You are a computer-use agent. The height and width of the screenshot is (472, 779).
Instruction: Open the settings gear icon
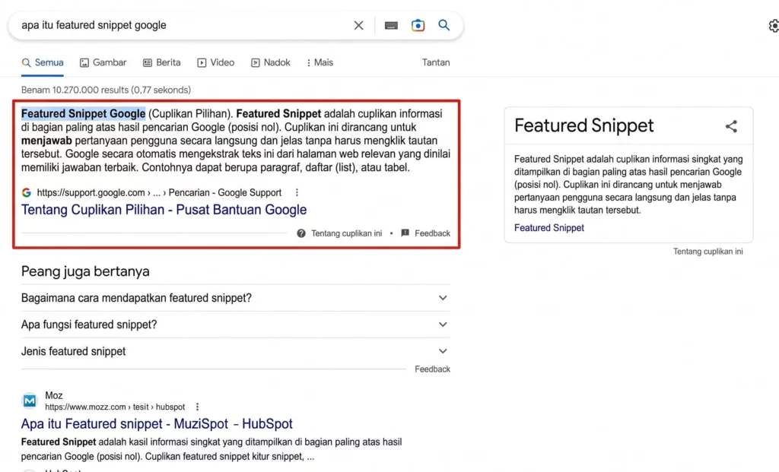tap(774, 26)
